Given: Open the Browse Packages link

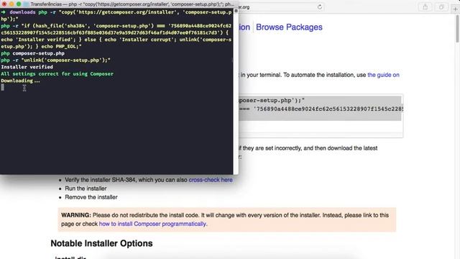Looking at the screenshot, I should pos(289,27).
